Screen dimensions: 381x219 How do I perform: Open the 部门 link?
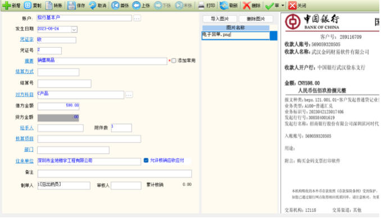[x=29, y=149]
